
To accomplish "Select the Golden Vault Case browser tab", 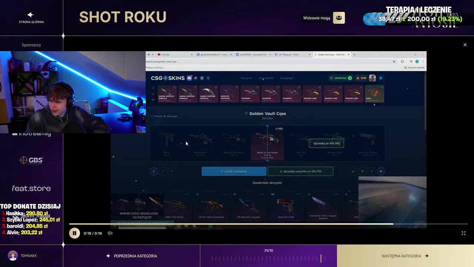I will coord(331,55).
